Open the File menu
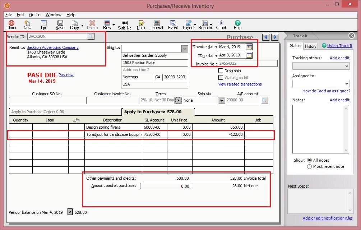Viewport: 361px width, 230px height. tap(9, 15)
